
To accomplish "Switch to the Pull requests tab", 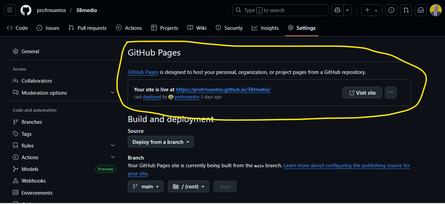I will pyautogui.click(x=87, y=28).
